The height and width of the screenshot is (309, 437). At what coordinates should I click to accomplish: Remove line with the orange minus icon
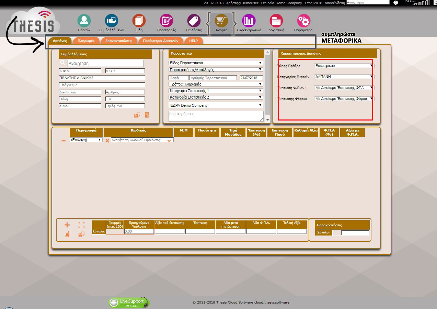pos(63,141)
